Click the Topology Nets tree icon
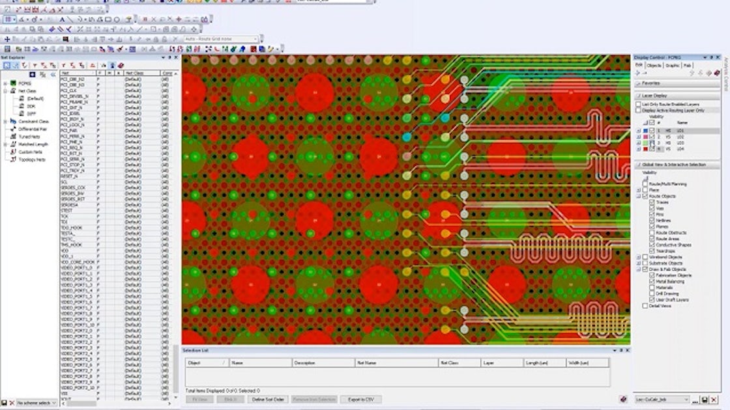The image size is (730, 410). pos(13,159)
